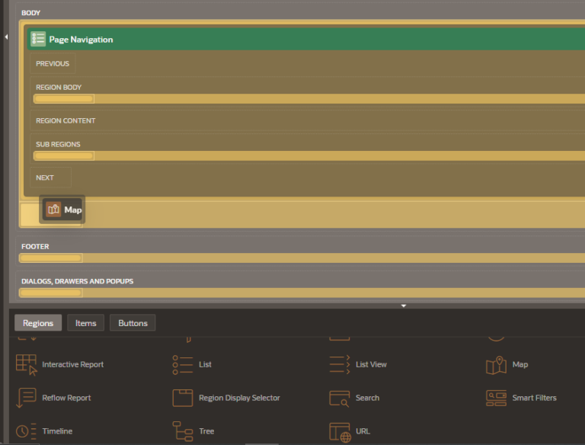Select the Interactive Report region icon
This screenshot has width=585, height=445.
tap(27, 364)
